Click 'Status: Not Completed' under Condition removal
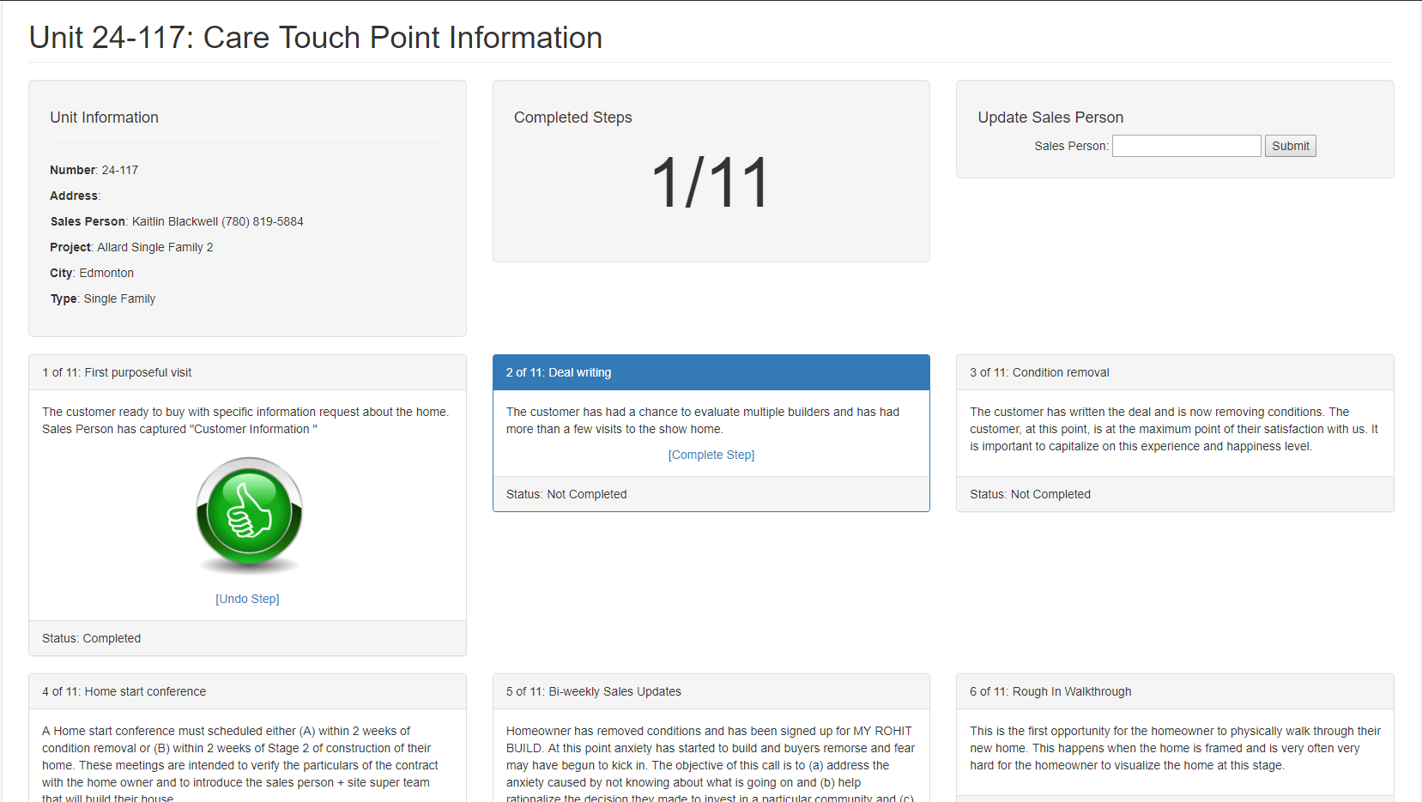 click(x=1030, y=494)
